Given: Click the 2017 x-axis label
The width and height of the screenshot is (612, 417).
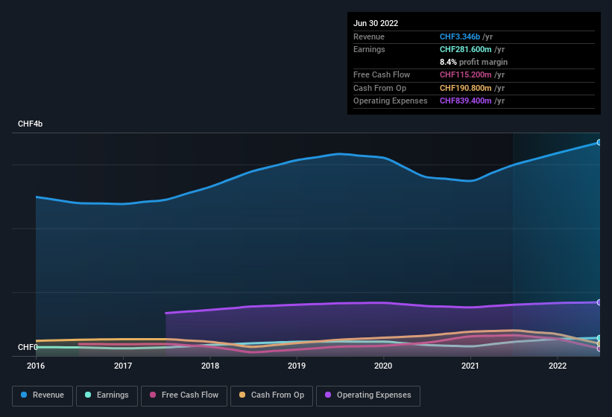Looking at the screenshot, I should click(x=123, y=366).
